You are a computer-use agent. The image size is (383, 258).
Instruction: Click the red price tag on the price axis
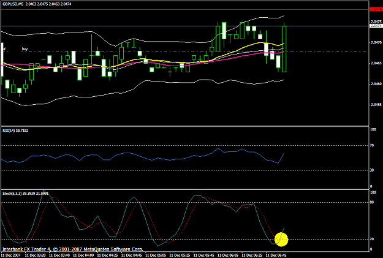click(x=376, y=9)
